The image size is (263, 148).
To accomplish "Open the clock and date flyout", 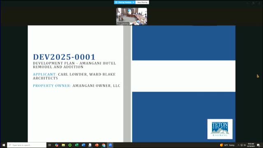I will [251, 145].
